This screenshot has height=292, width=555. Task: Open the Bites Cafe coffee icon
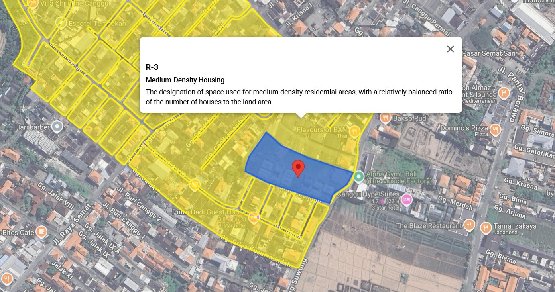(x=41, y=231)
